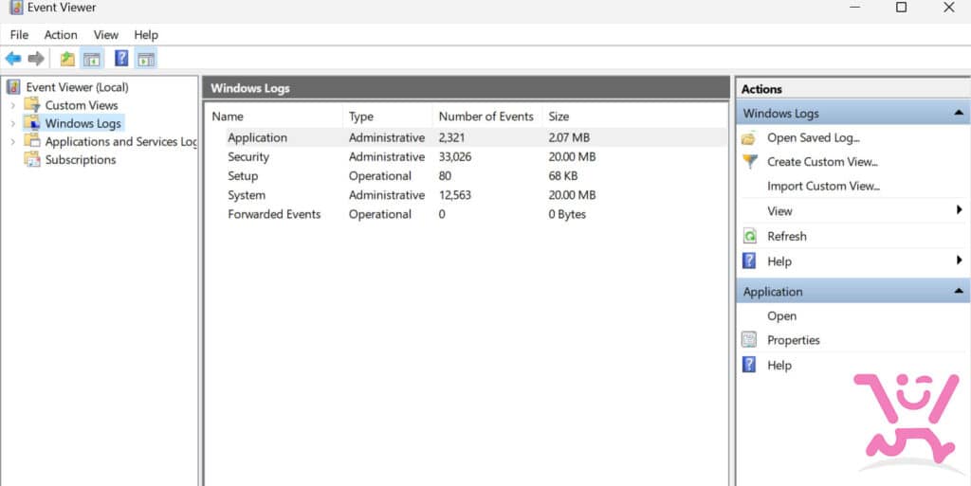Click the Create Custom View funnel icon
Image resolution: width=971 pixels, height=486 pixels.
coord(750,161)
